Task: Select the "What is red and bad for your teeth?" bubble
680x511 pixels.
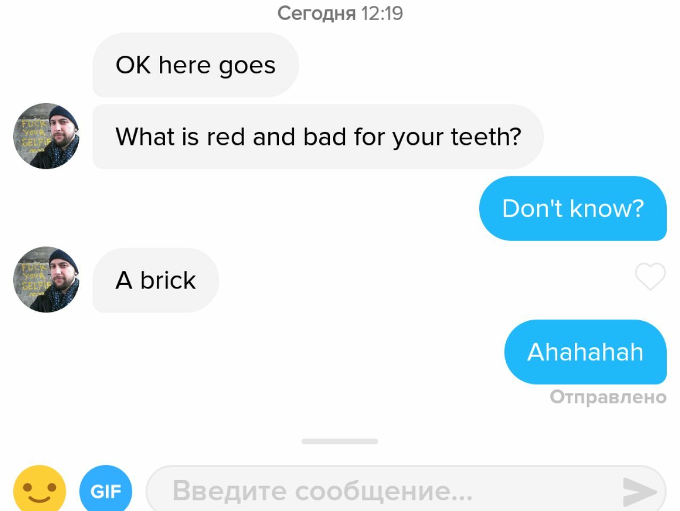Action: [x=318, y=137]
